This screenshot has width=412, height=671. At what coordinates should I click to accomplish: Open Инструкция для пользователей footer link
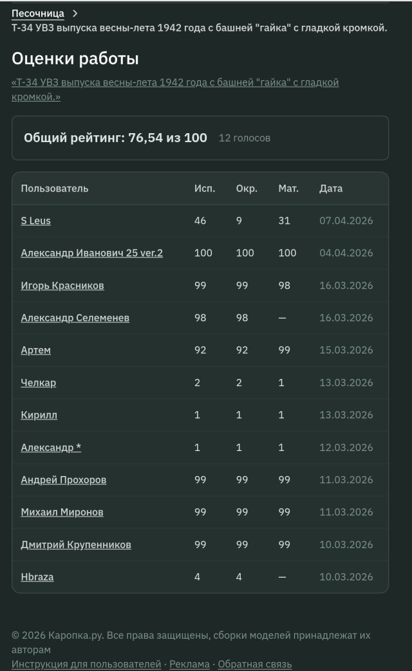click(x=86, y=664)
